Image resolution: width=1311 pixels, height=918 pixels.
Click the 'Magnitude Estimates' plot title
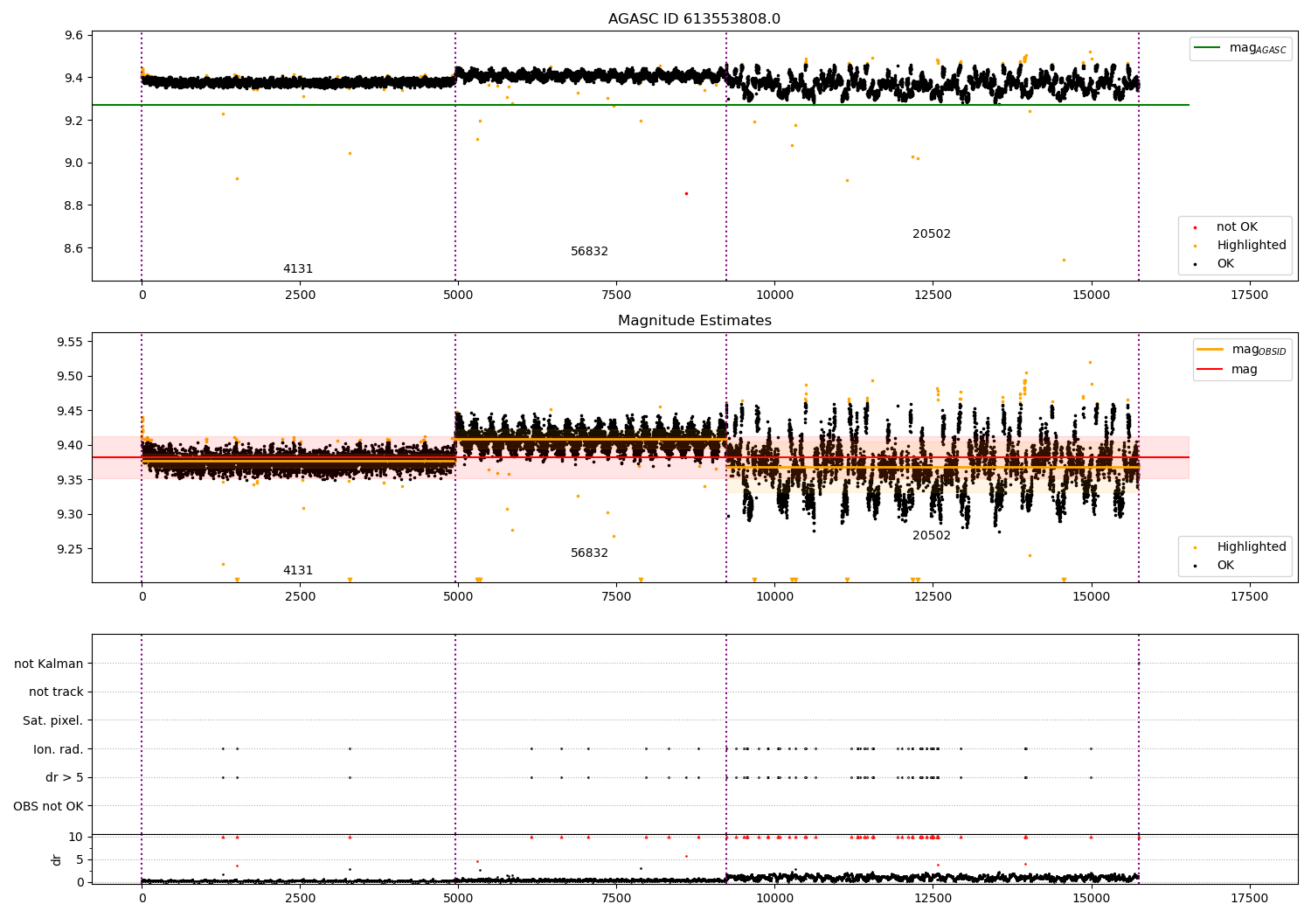[x=694, y=321]
